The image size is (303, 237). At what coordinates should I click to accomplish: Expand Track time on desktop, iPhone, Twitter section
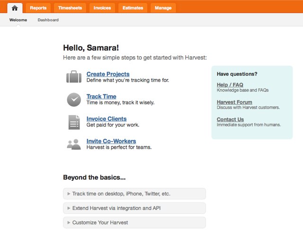134,194
